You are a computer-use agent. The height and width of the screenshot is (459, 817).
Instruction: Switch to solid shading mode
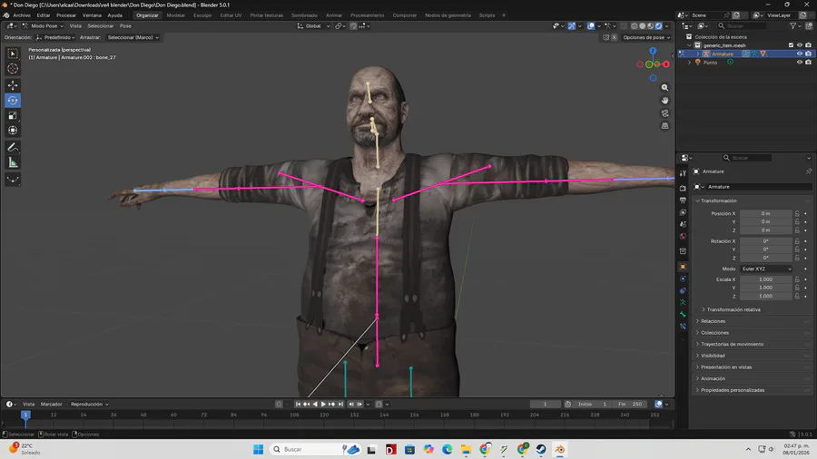[643, 25]
